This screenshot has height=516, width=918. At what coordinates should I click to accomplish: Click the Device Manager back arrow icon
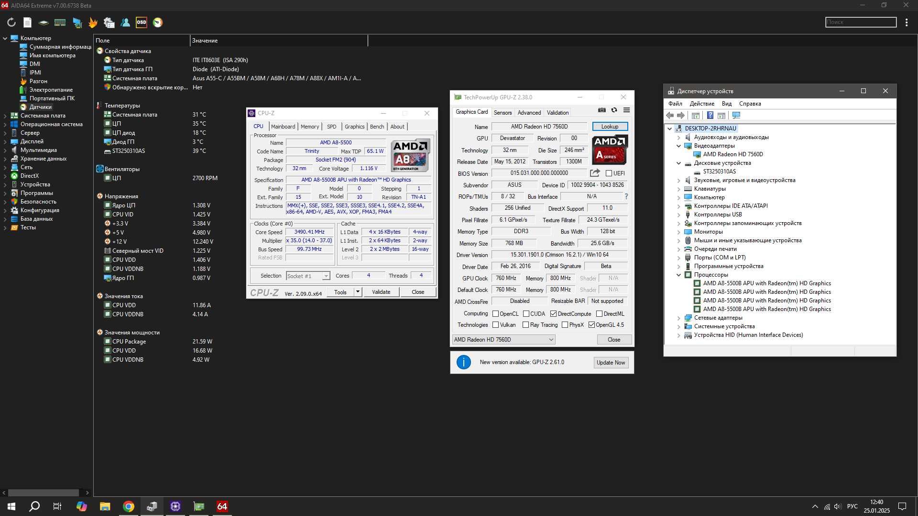[x=670, y=116]
